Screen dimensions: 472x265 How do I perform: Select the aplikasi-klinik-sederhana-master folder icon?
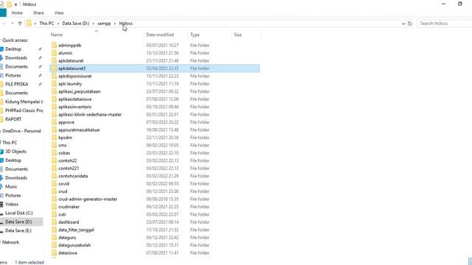[54, 115]
